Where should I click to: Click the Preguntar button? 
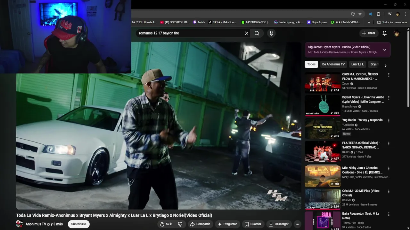[x=227, y=224]
